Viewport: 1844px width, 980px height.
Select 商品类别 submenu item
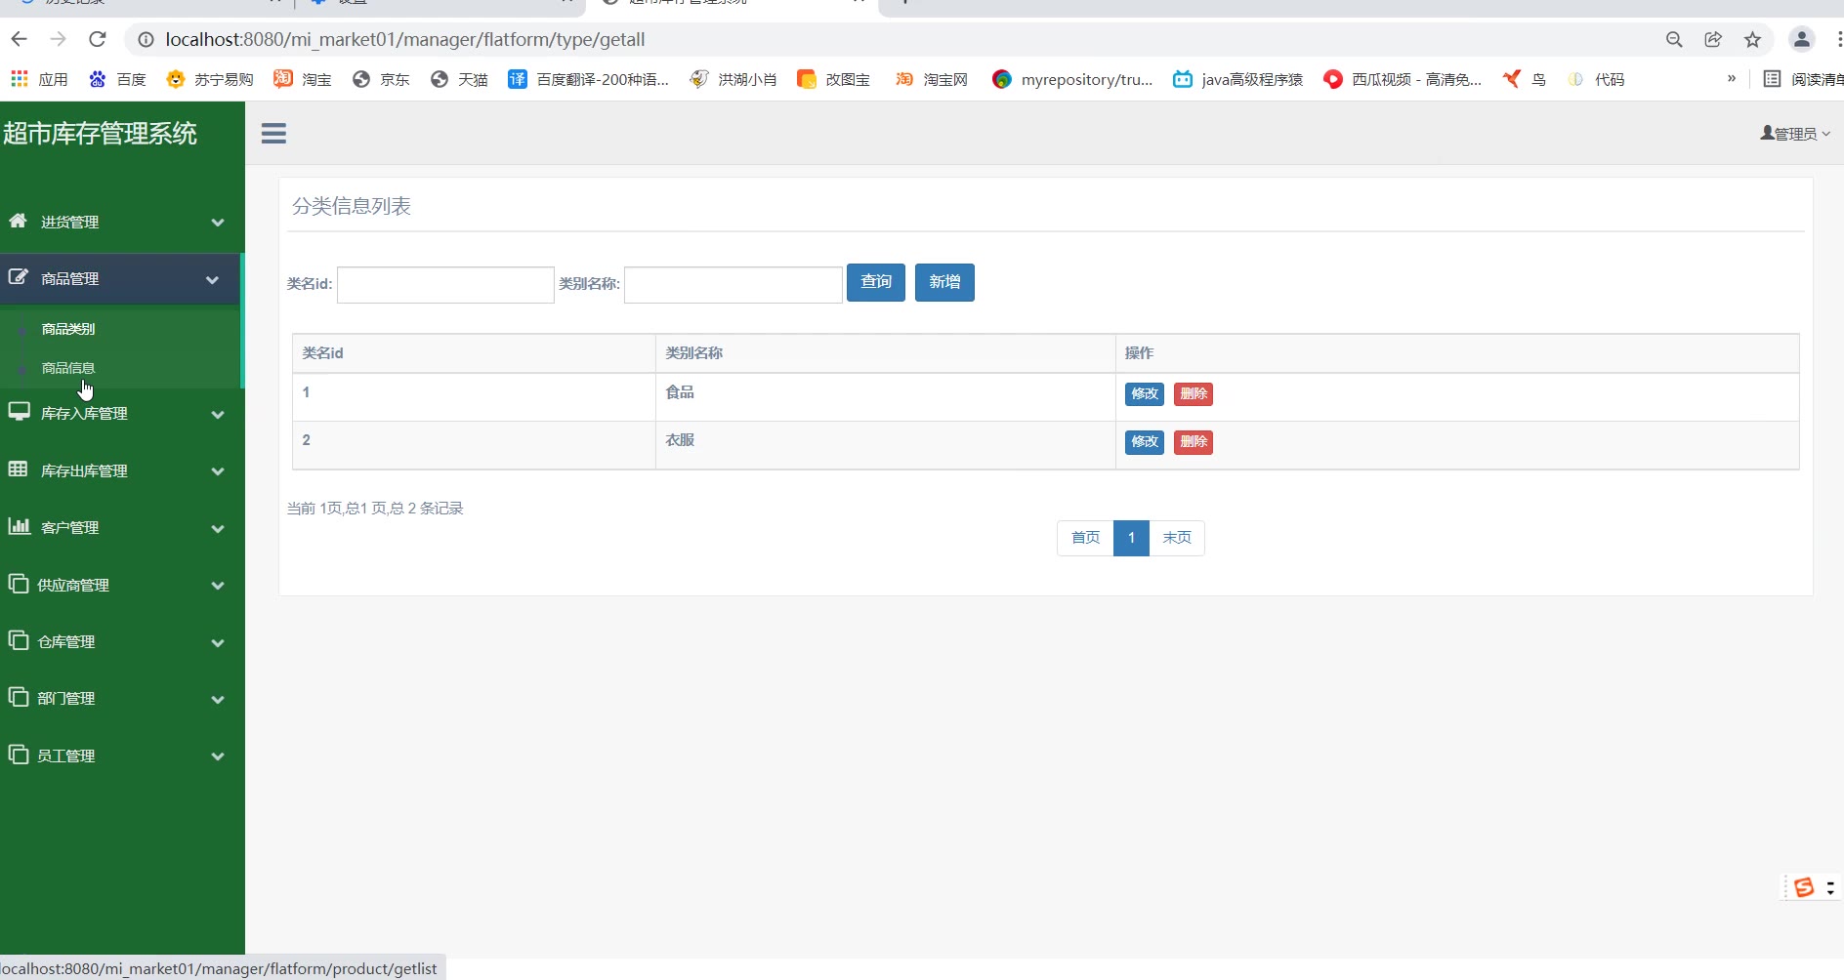68,329
